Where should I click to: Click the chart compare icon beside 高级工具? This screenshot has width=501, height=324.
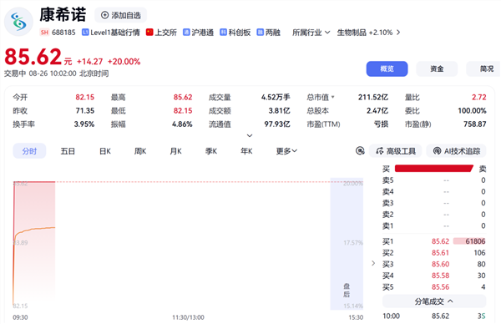pyautogui.click(x=360, y=151)
